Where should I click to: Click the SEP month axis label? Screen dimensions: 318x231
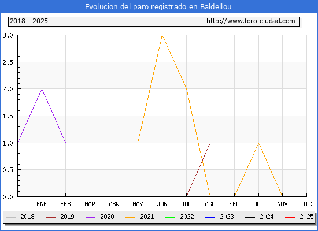pos(234,204)
